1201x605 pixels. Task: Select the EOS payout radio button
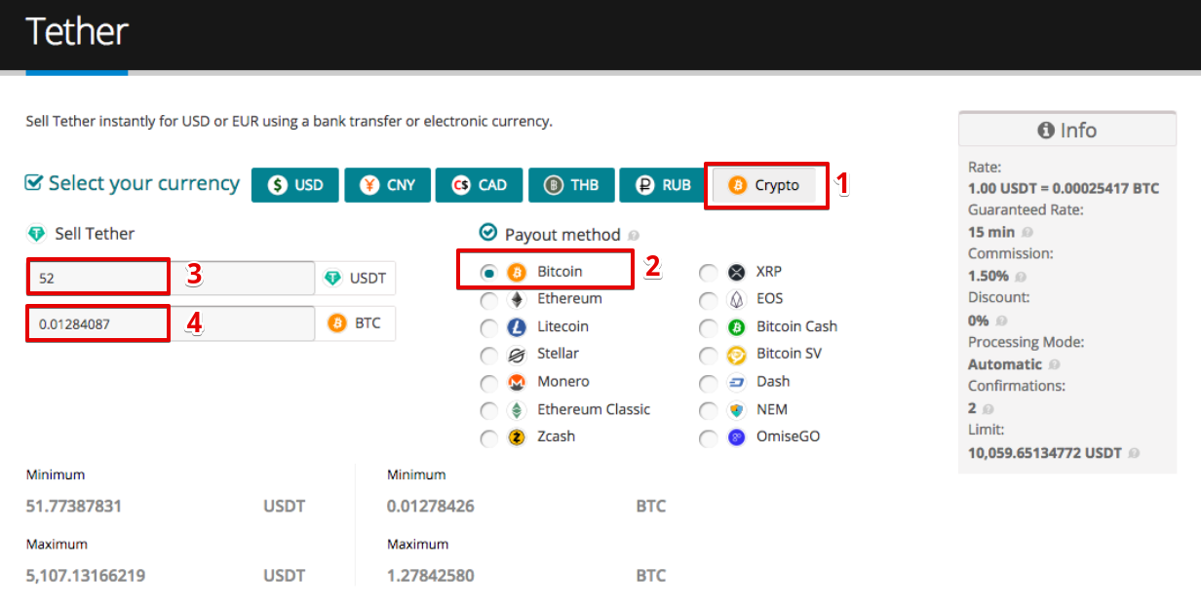pyautogui.click(x=709, y=299)
